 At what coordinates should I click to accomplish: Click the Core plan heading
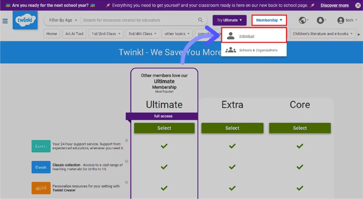[300, 105]
